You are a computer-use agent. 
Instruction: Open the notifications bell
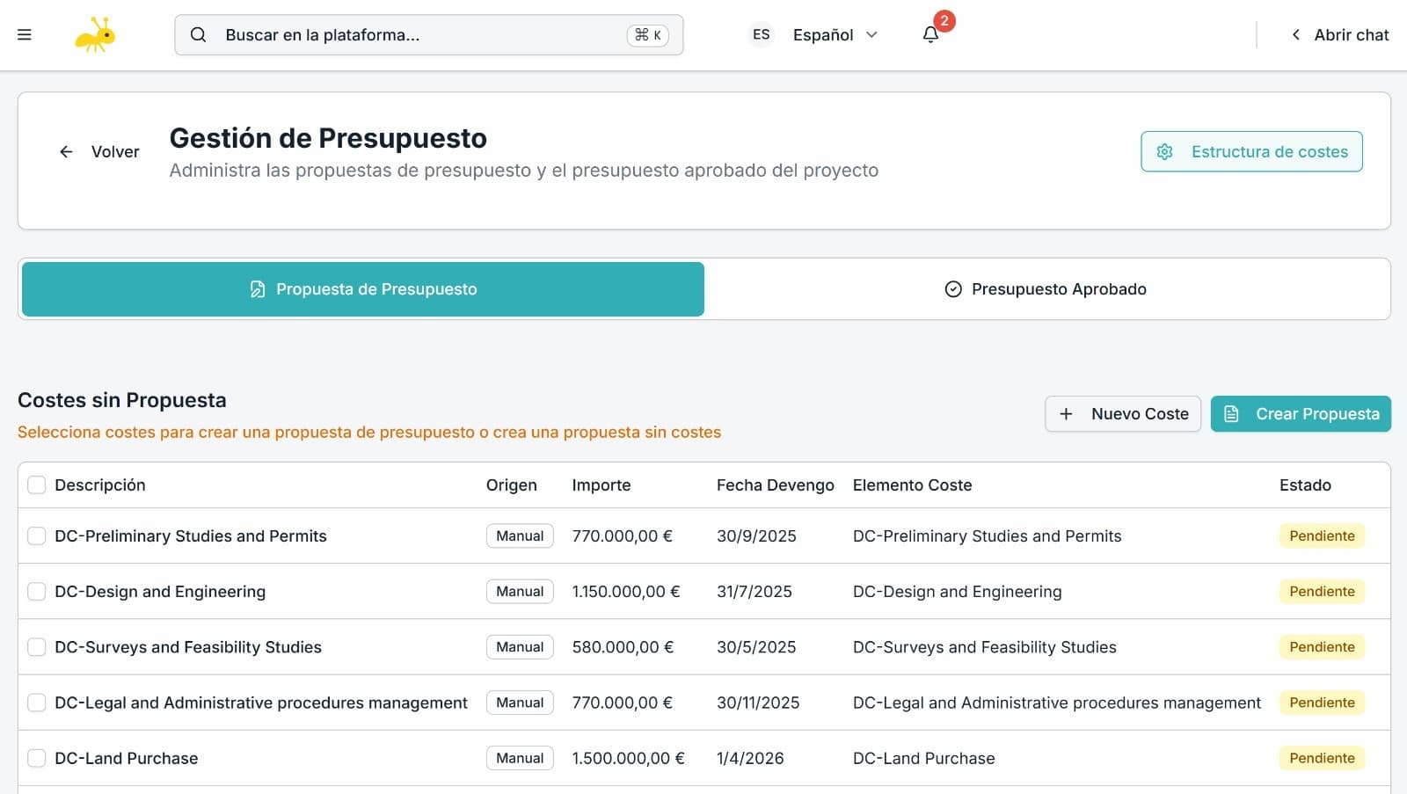pos(930,35)
